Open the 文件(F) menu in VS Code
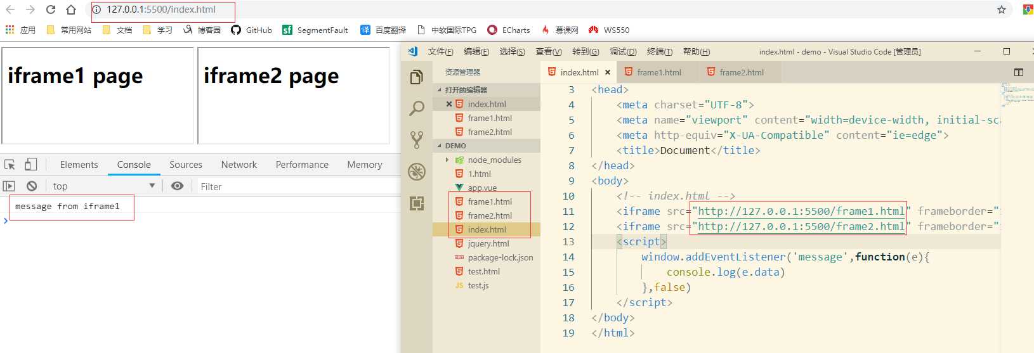Viewport: 1034px width, 353px height. click(x=440, y=51)
